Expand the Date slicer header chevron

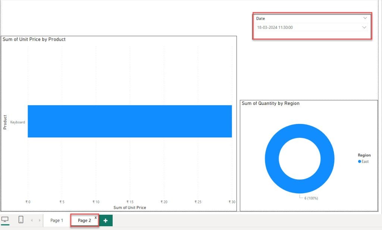click(x=365, y=18)
